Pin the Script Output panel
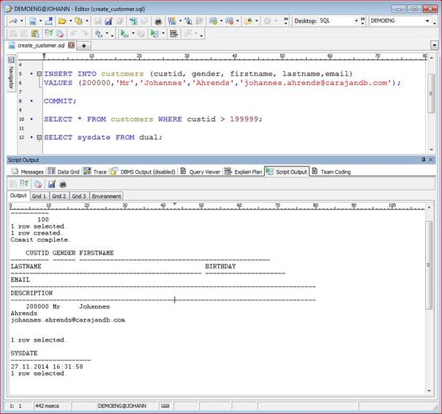442x414 pixels. coord(422,160)
